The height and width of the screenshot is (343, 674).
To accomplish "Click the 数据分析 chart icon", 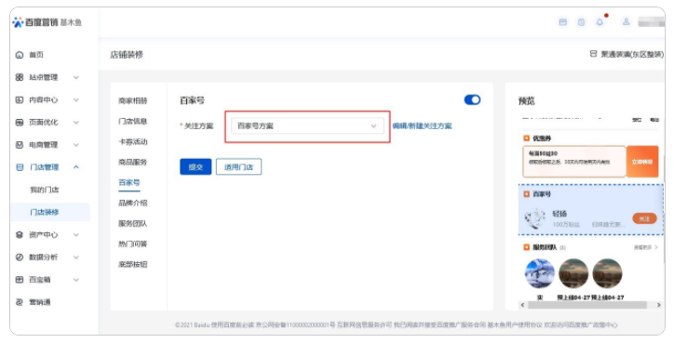I will 20,257.
